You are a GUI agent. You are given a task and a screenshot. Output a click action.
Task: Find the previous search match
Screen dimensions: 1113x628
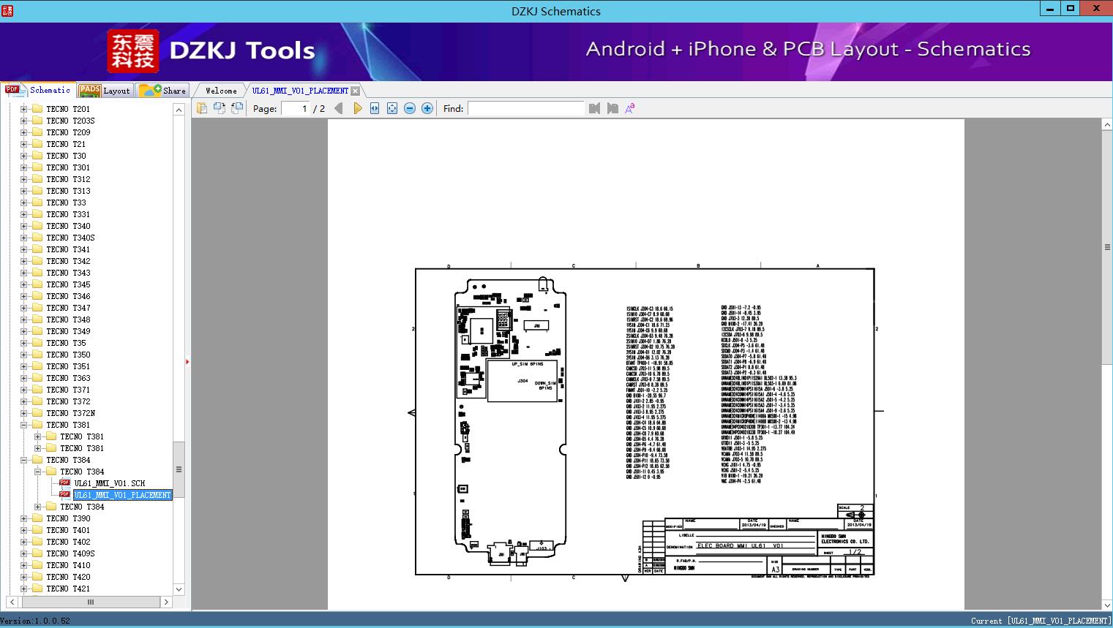tap(594, 108)
